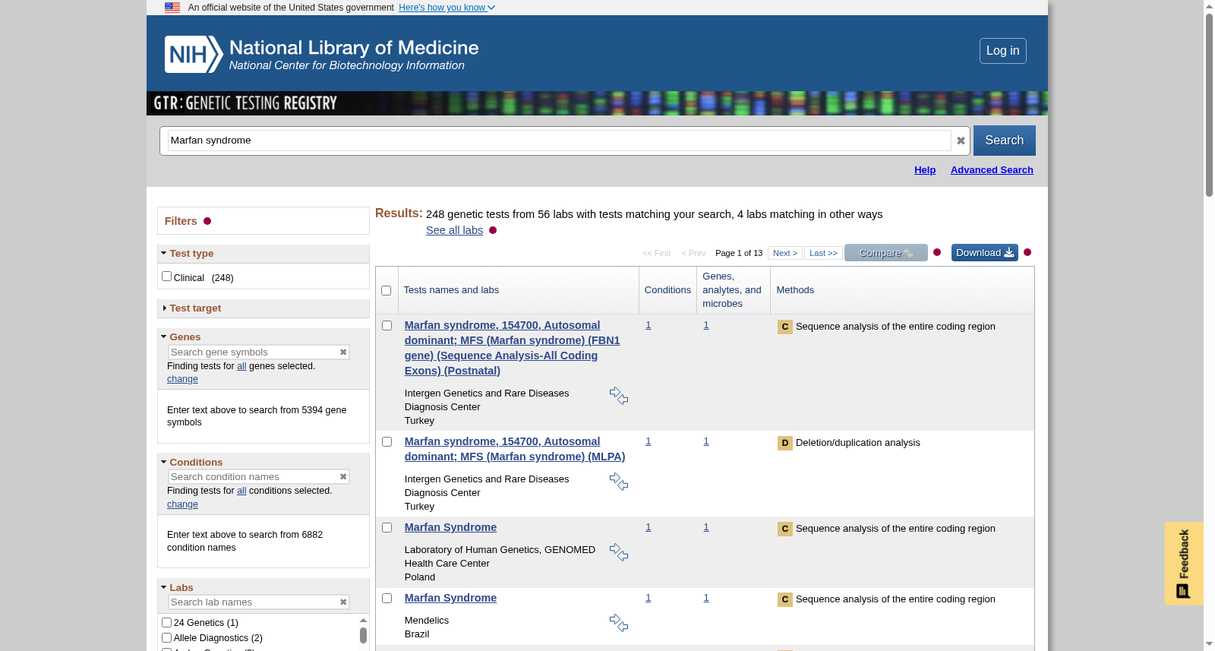Click the GTR Genetic Testing Registry banner
Screen dimensions: 1215x651
[x=597, y=103]
